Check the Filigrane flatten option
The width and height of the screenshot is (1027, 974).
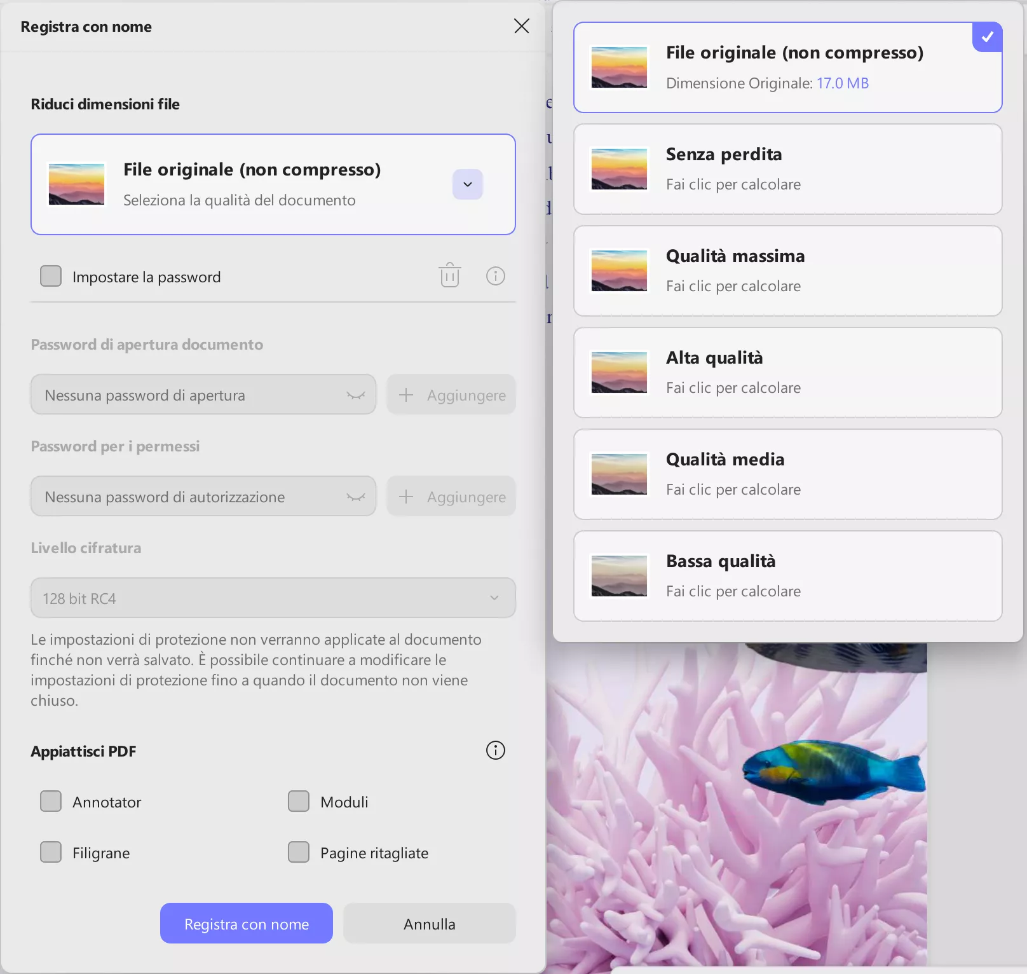tap(51, 853)
